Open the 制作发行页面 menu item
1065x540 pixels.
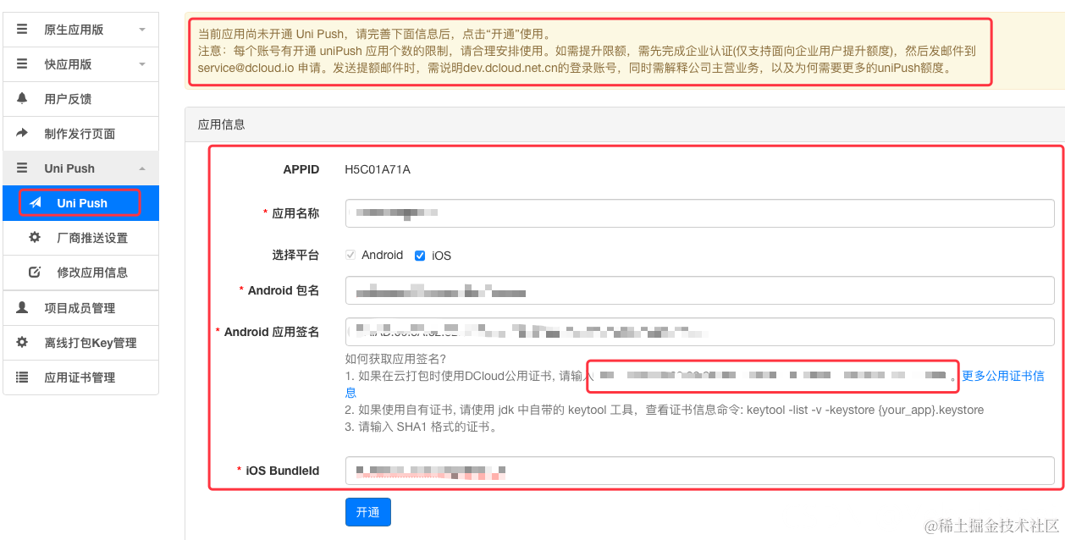81,134
